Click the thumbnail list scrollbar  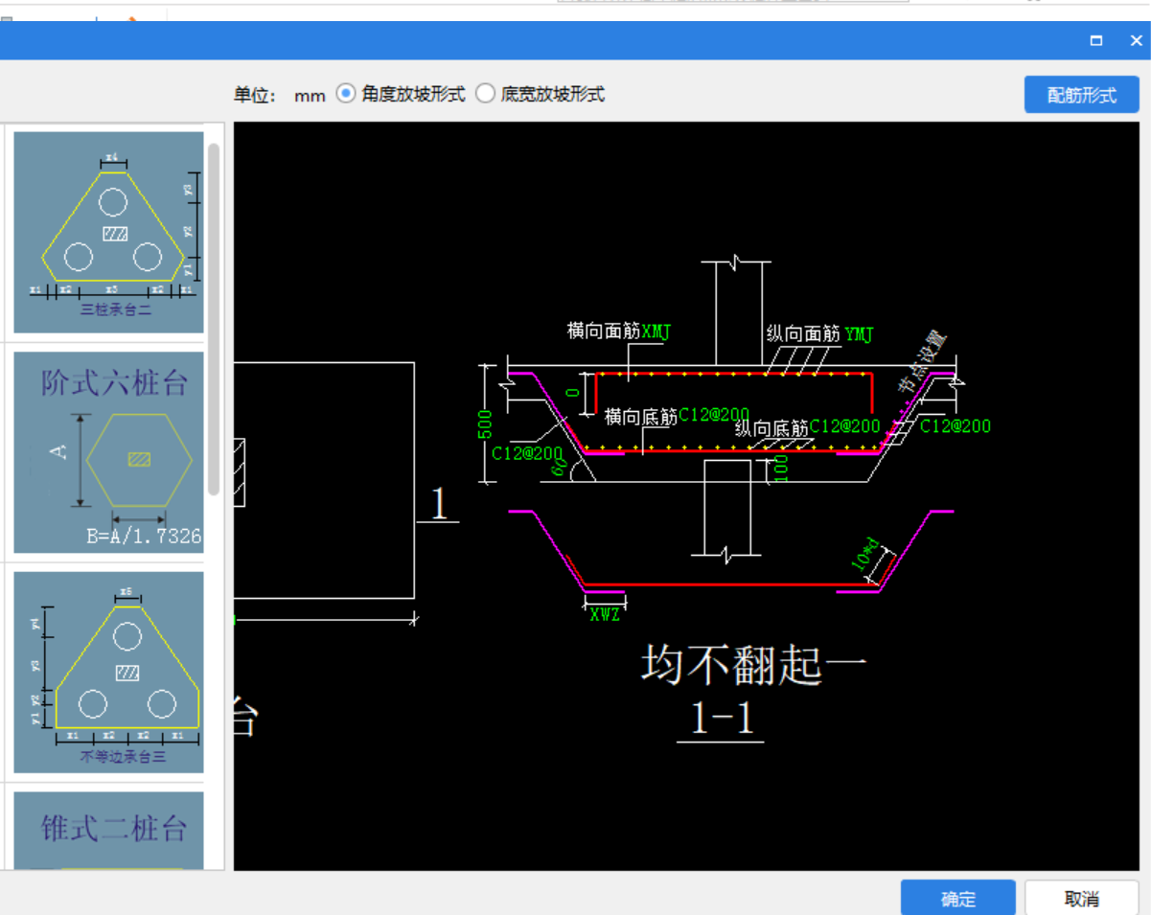pyautogui.click(x=214, y=319)
